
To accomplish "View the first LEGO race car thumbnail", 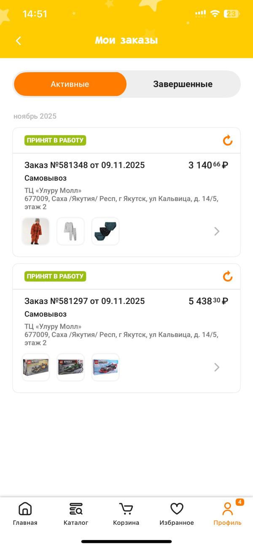I will pos(36,367).
